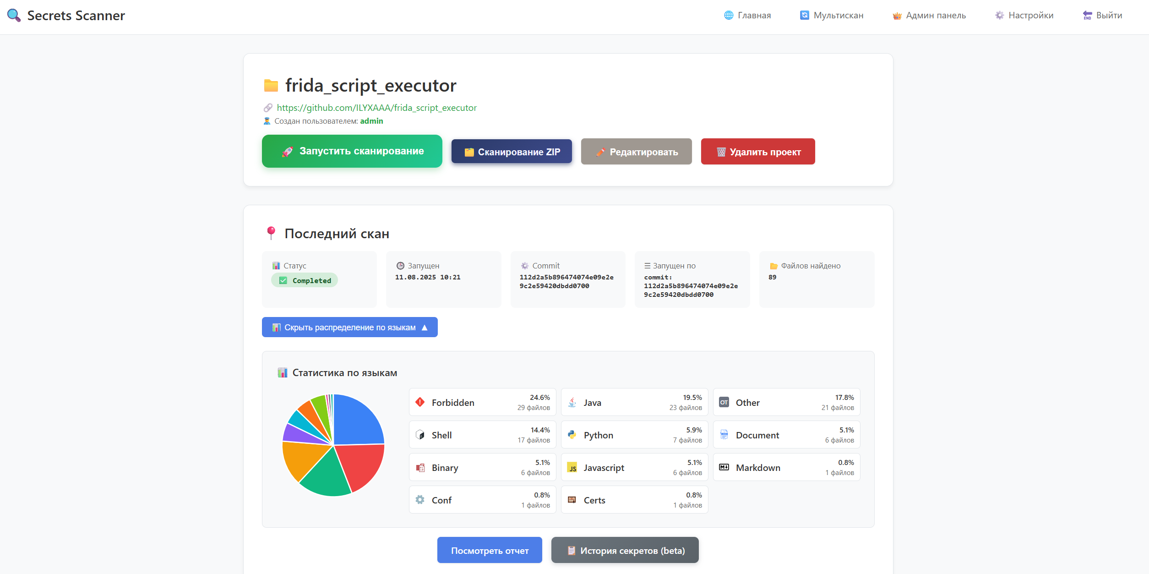Image resolution: width=1149 pixels, height=574 pixels.
Task: Click the Javascript JS icon
Action: click(x=572, y=467)
